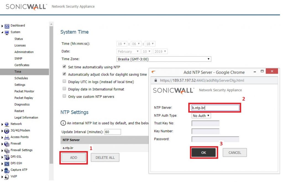Open the NTP Auth Type dropdown
283x182 pixels.
pos(201,116)
